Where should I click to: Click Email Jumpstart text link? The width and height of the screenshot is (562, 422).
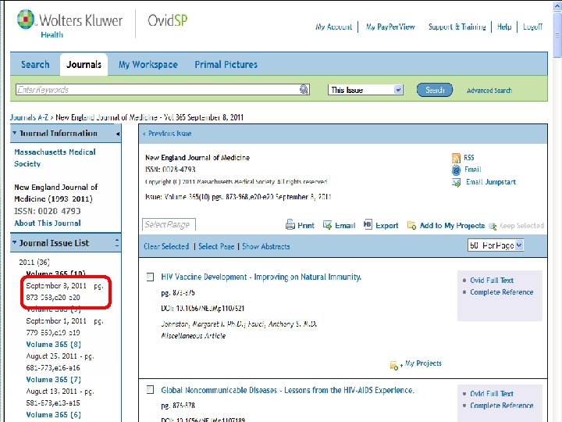point(491,182)
